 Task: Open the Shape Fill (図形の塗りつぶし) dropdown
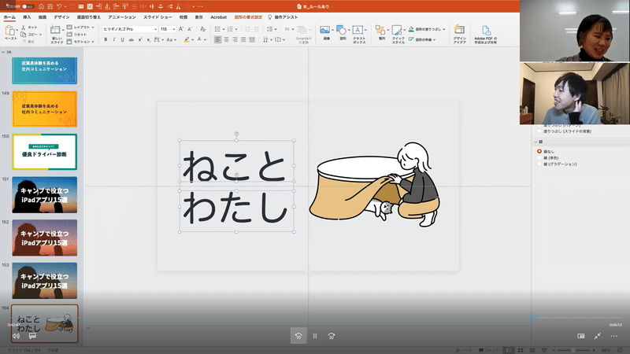[444, 29]
